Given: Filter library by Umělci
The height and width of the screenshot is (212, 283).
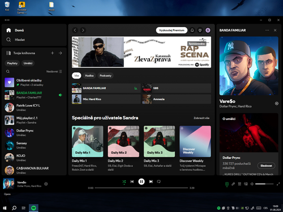Looking at the screenshot, I should point(28,63).
